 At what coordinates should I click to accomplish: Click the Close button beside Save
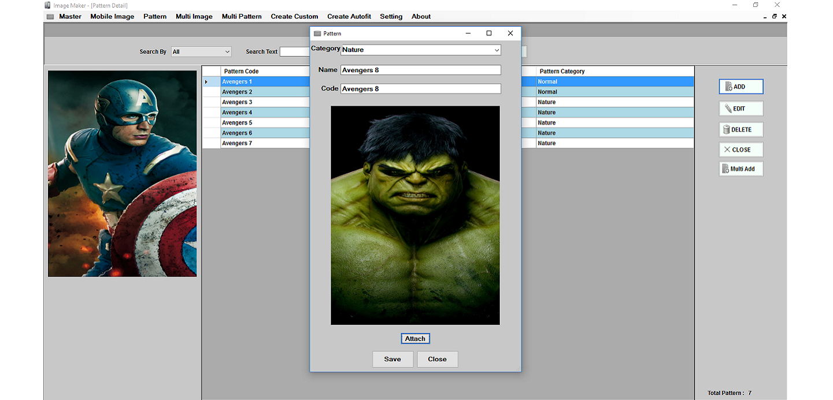(x=437, y=359)
